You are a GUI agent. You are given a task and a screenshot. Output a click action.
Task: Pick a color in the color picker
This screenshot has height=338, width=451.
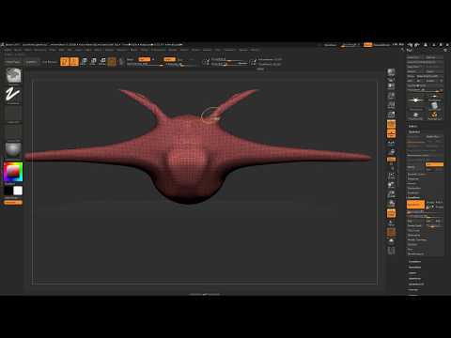click(13, 172)
